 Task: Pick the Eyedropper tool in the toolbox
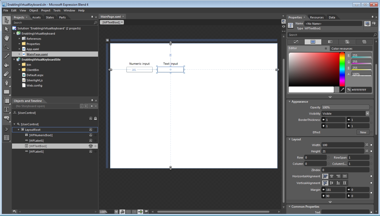pos(7,56)
